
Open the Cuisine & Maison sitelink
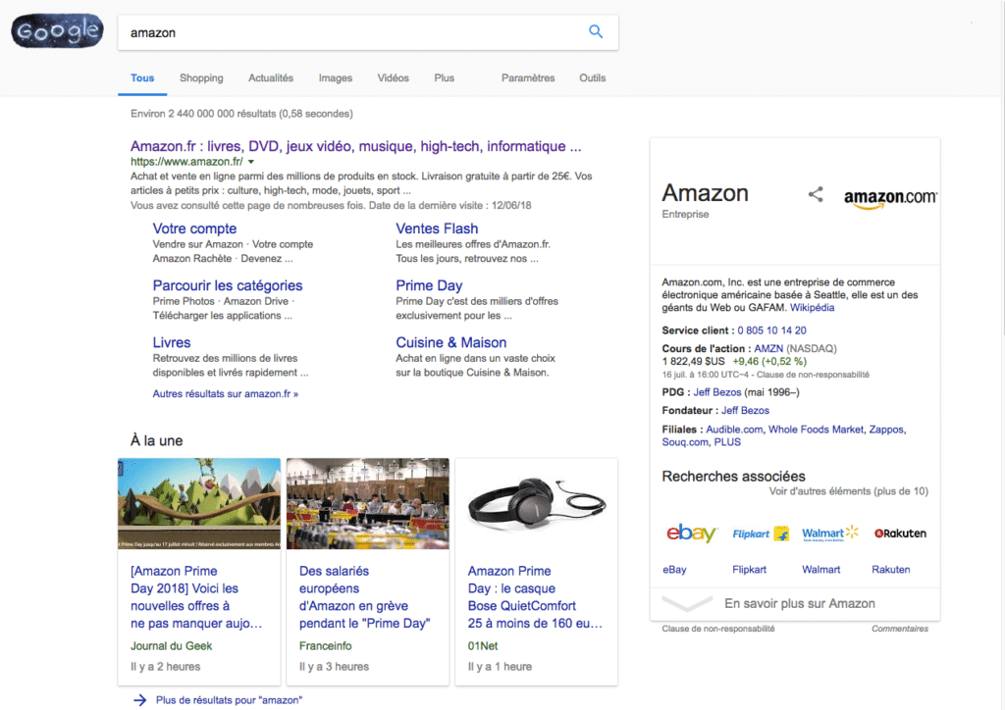point(450,342)
